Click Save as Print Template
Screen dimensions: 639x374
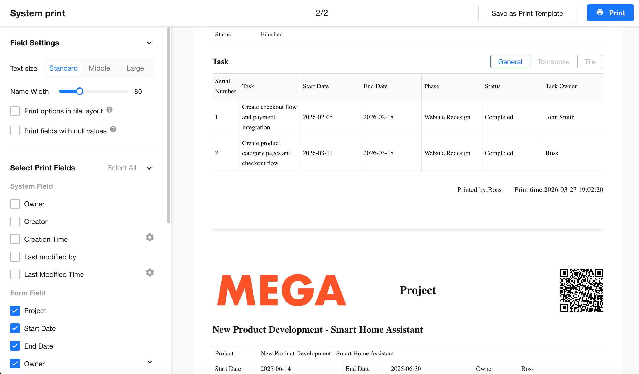click(527, 13)
